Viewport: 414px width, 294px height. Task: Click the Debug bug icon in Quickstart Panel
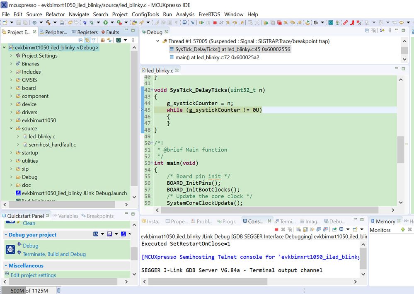10,249
